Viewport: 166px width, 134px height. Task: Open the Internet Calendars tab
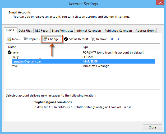[89, 31]
